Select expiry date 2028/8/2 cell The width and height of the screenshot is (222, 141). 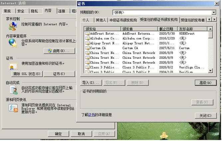166,67
